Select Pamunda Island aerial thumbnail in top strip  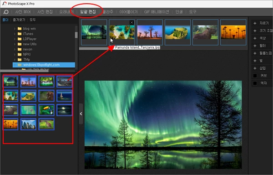[x=122, y=32]
